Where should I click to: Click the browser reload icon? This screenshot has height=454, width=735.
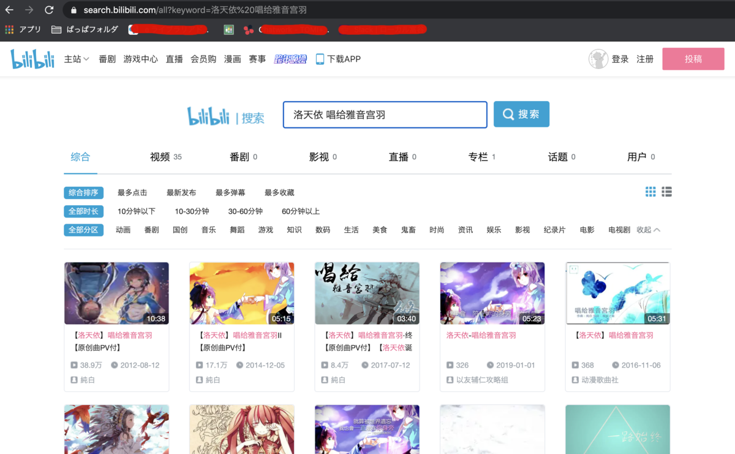(49, 10)
